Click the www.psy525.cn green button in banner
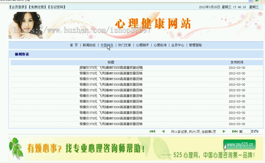Screen dimensions: 265x163 [x=239, y=145]
